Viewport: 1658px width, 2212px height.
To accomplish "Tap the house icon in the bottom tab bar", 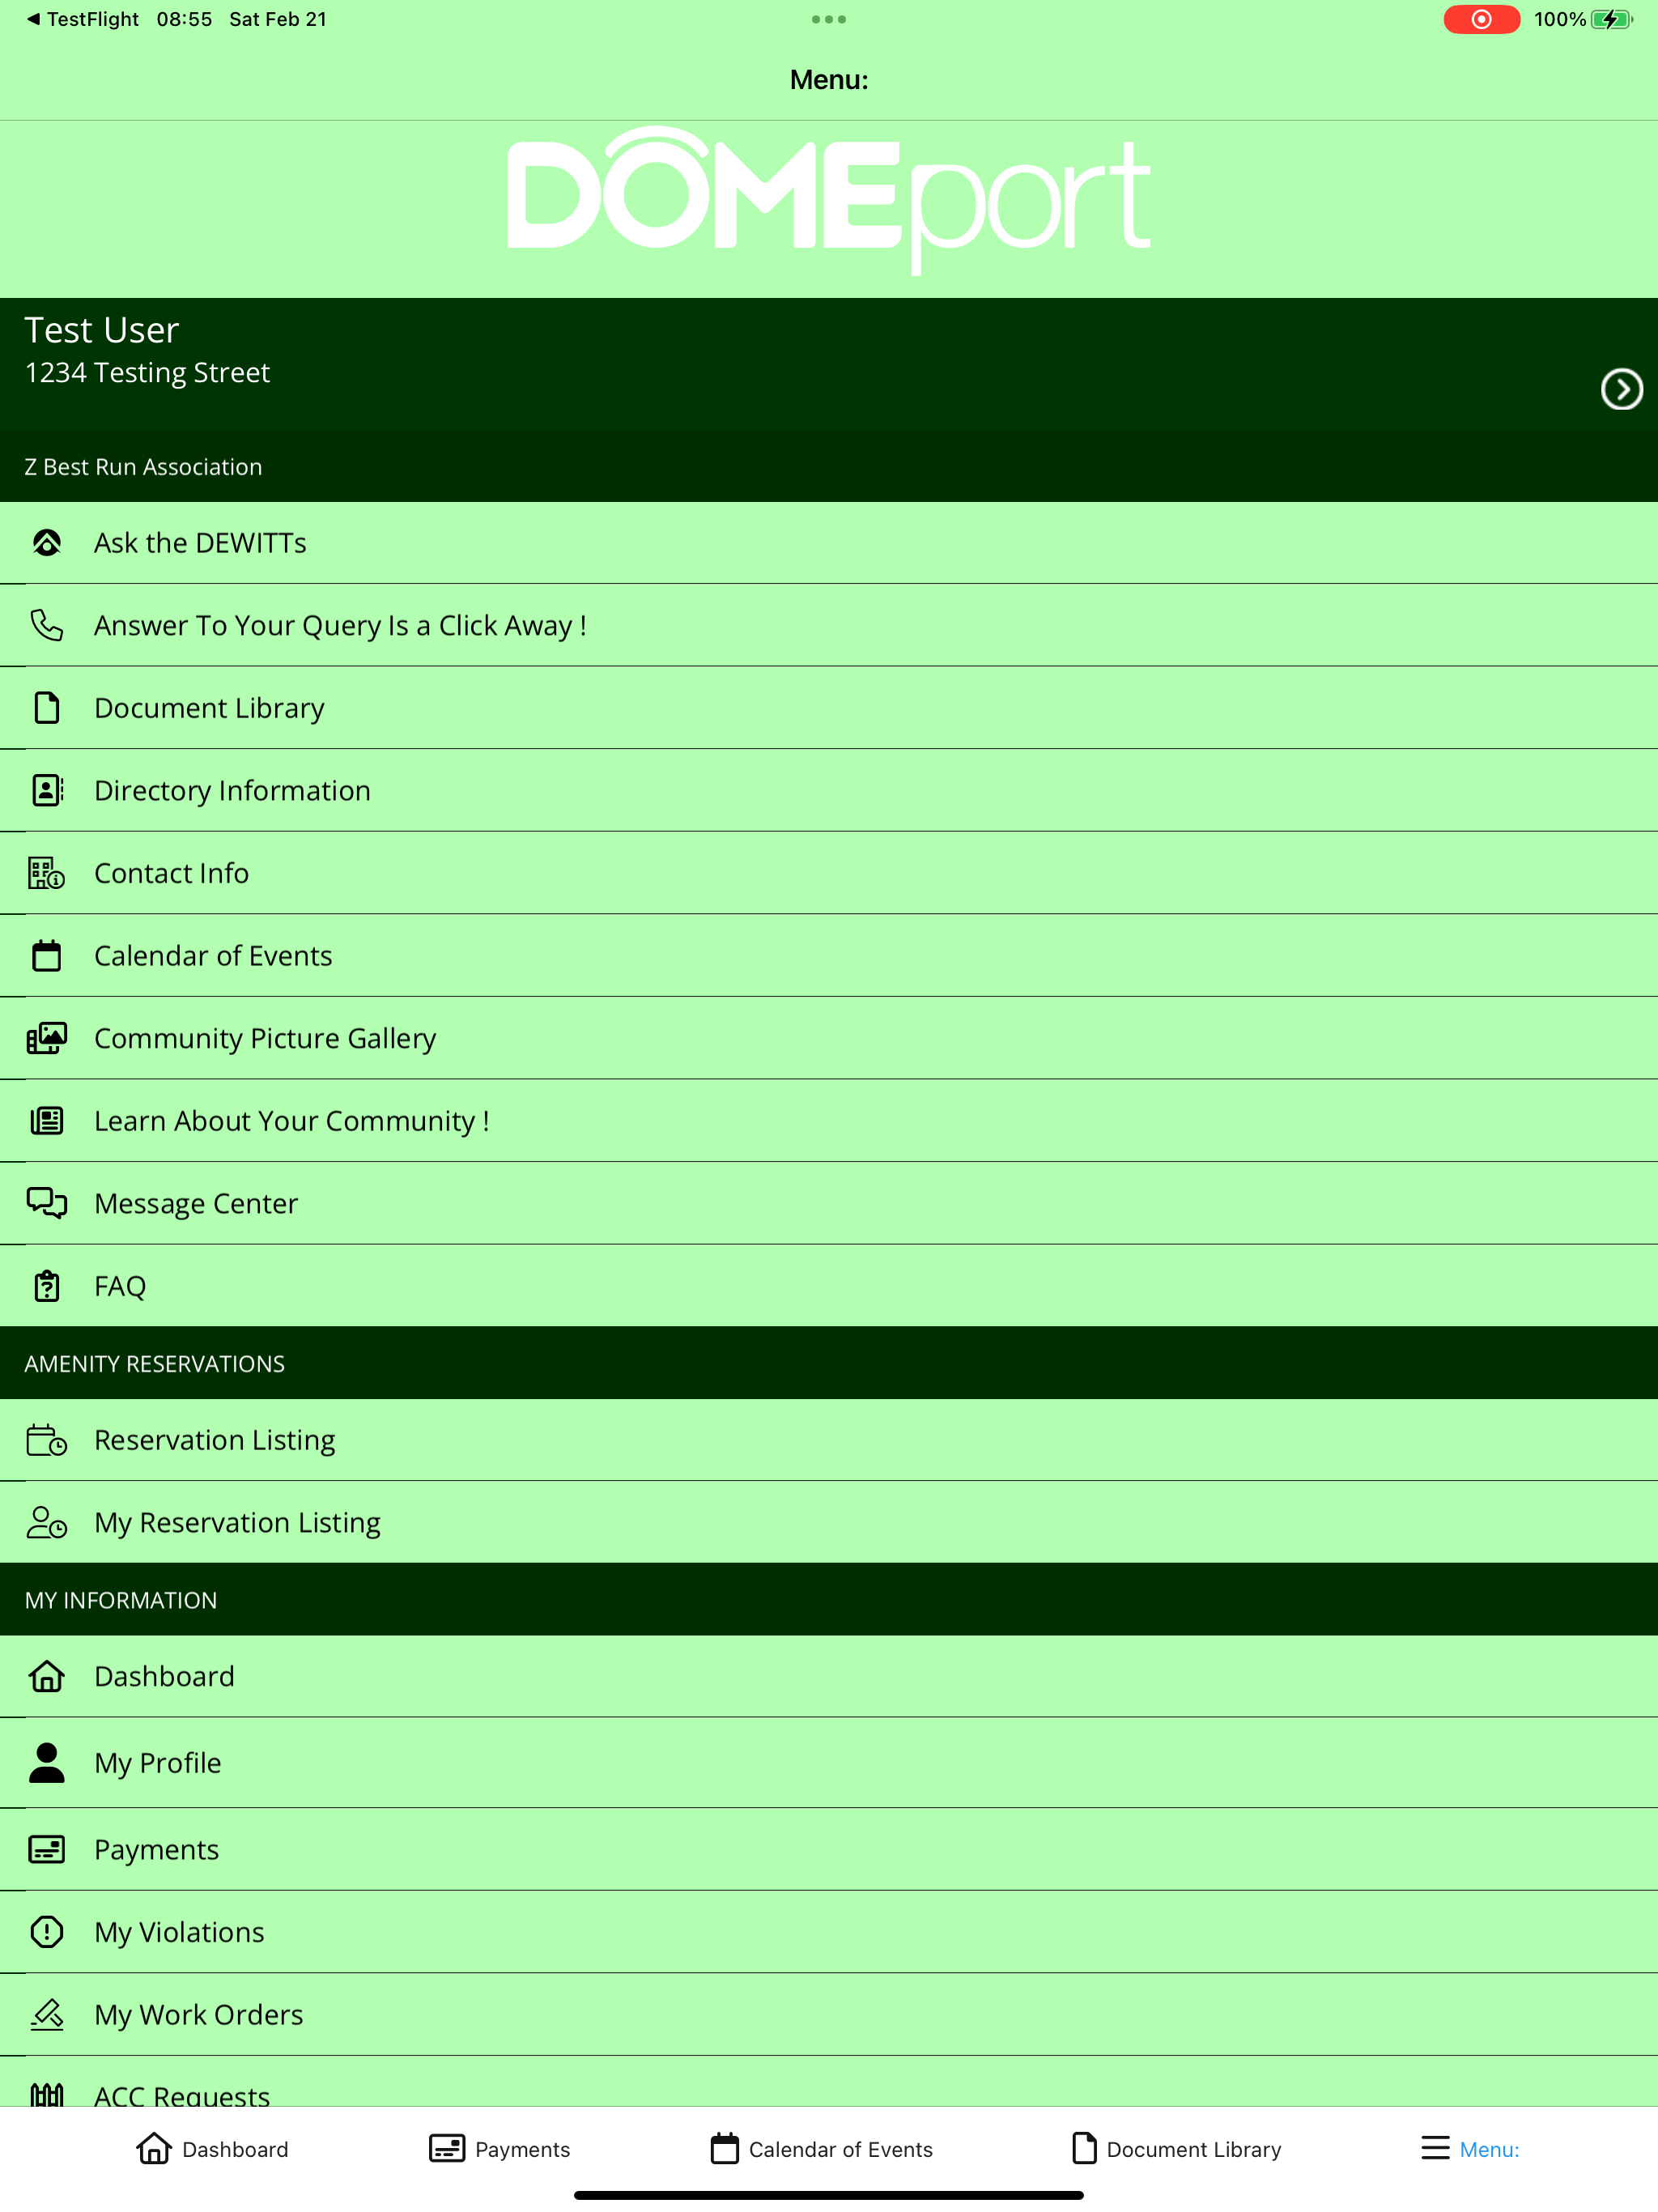I will coord(153,2147).
